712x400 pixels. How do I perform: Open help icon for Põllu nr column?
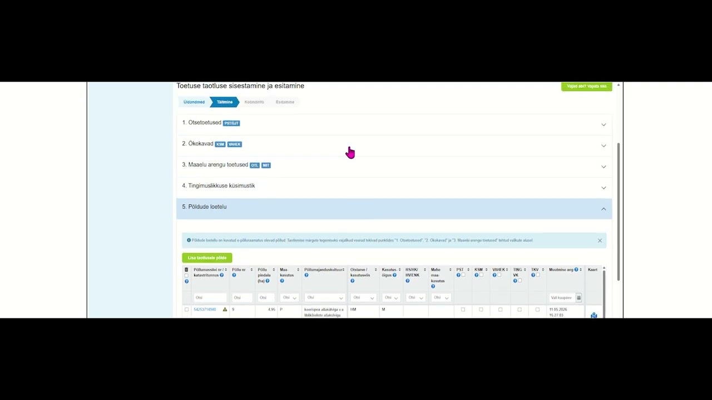pos(234,275)
